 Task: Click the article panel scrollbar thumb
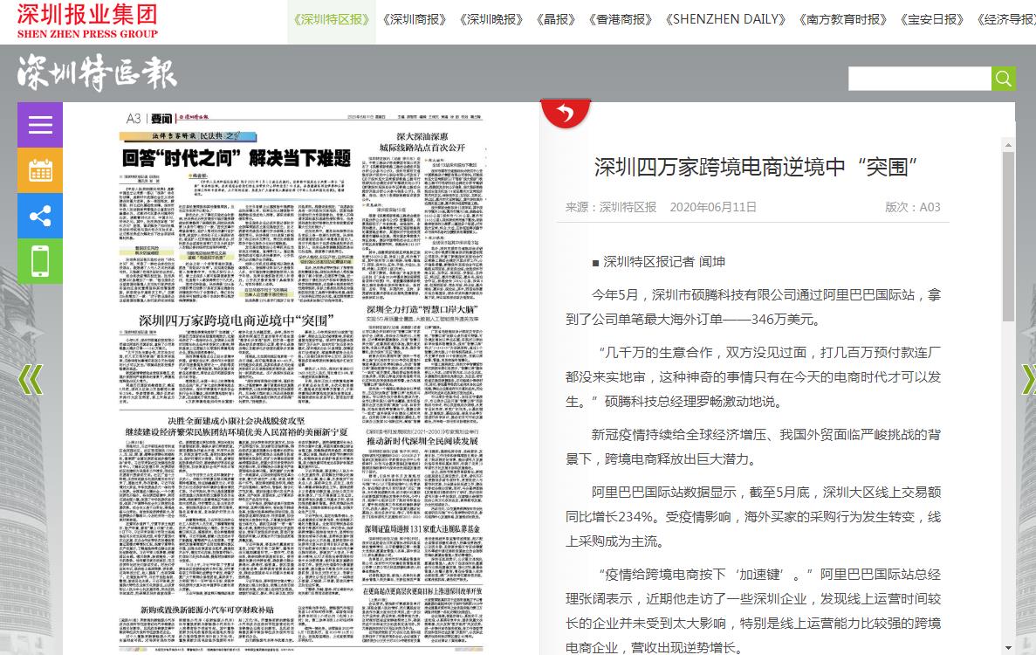(1008, 237)
